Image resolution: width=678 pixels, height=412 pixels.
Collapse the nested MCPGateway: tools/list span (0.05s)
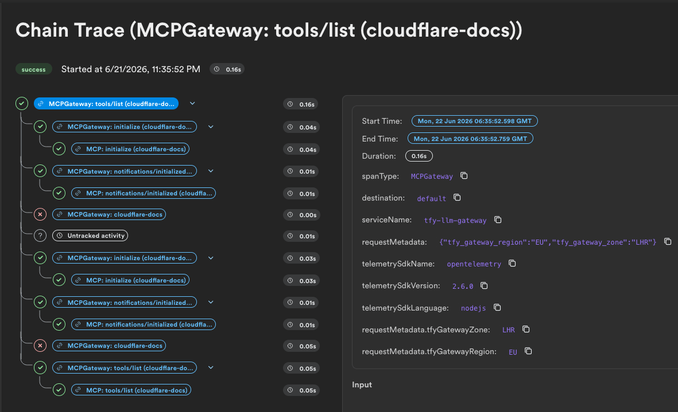click(x=211, y=367)
